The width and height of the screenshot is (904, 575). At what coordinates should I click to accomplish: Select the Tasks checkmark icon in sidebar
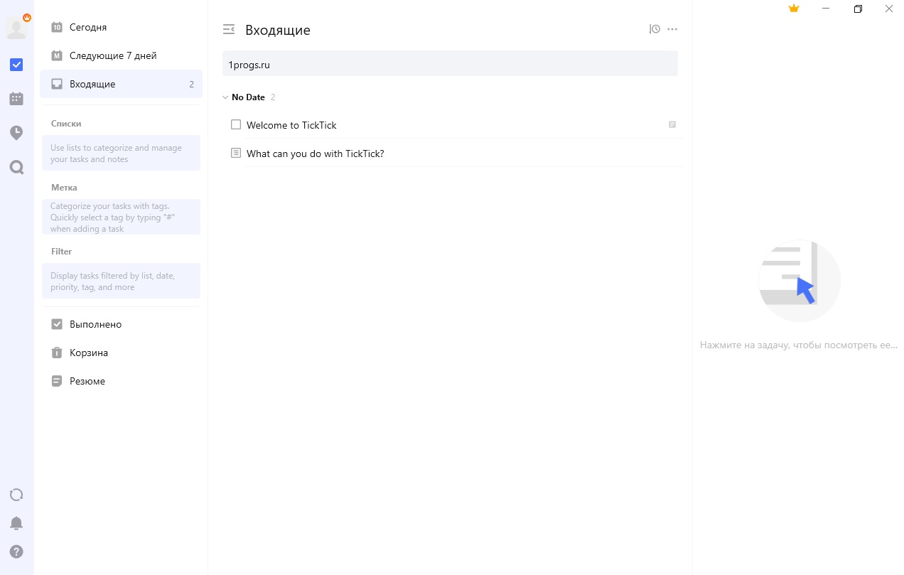16,65
